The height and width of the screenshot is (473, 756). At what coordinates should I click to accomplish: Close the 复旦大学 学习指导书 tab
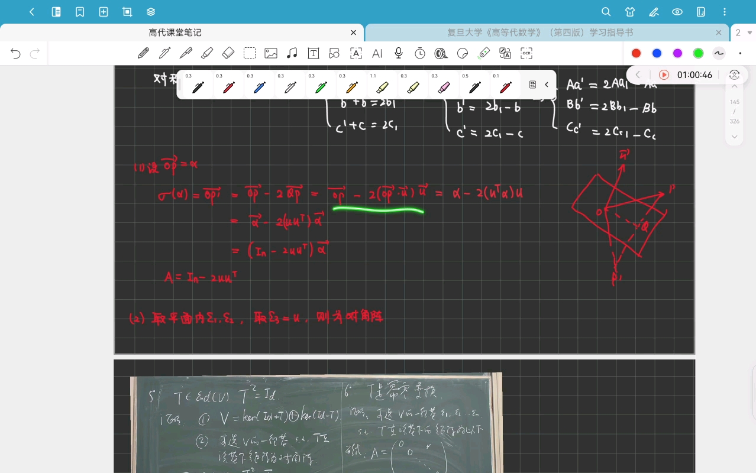[x=719, y=33]
